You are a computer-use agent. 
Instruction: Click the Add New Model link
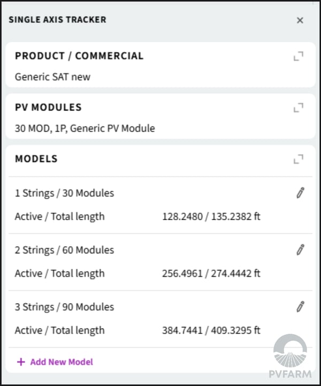pos(62,362)
